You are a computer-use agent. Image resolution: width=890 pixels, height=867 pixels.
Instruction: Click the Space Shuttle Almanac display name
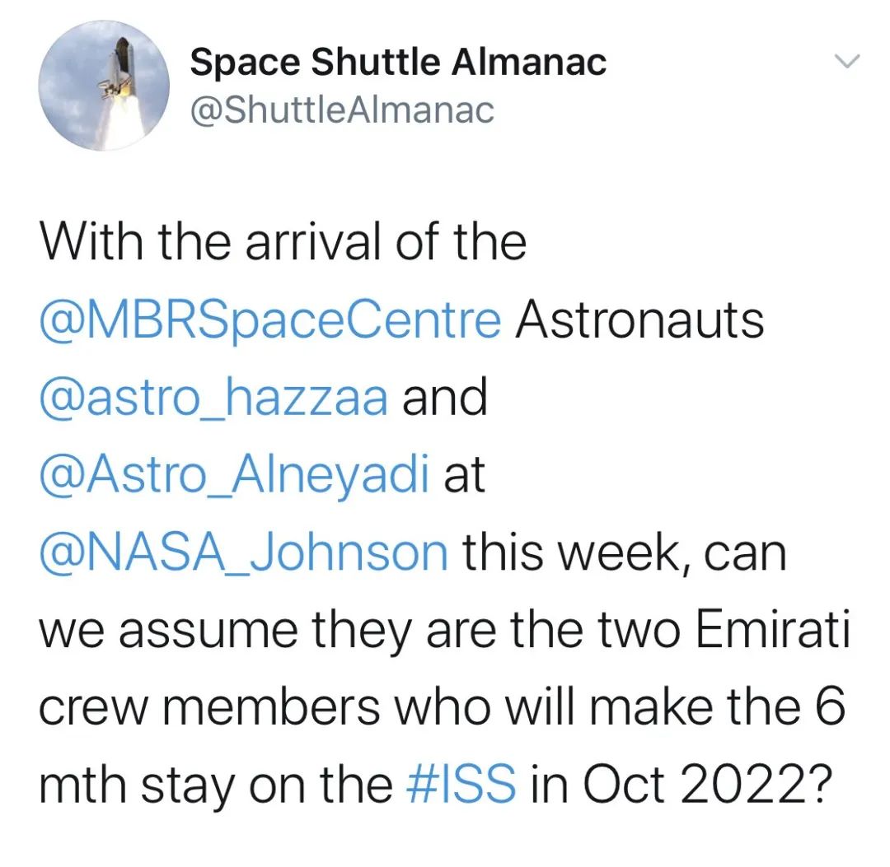click(x=398, y=63)
